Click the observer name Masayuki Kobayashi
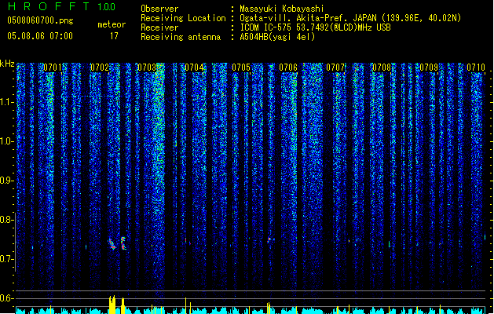 282,9
